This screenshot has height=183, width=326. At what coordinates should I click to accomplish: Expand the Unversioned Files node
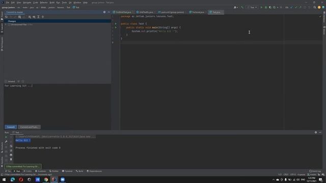[x=6, y=24]
